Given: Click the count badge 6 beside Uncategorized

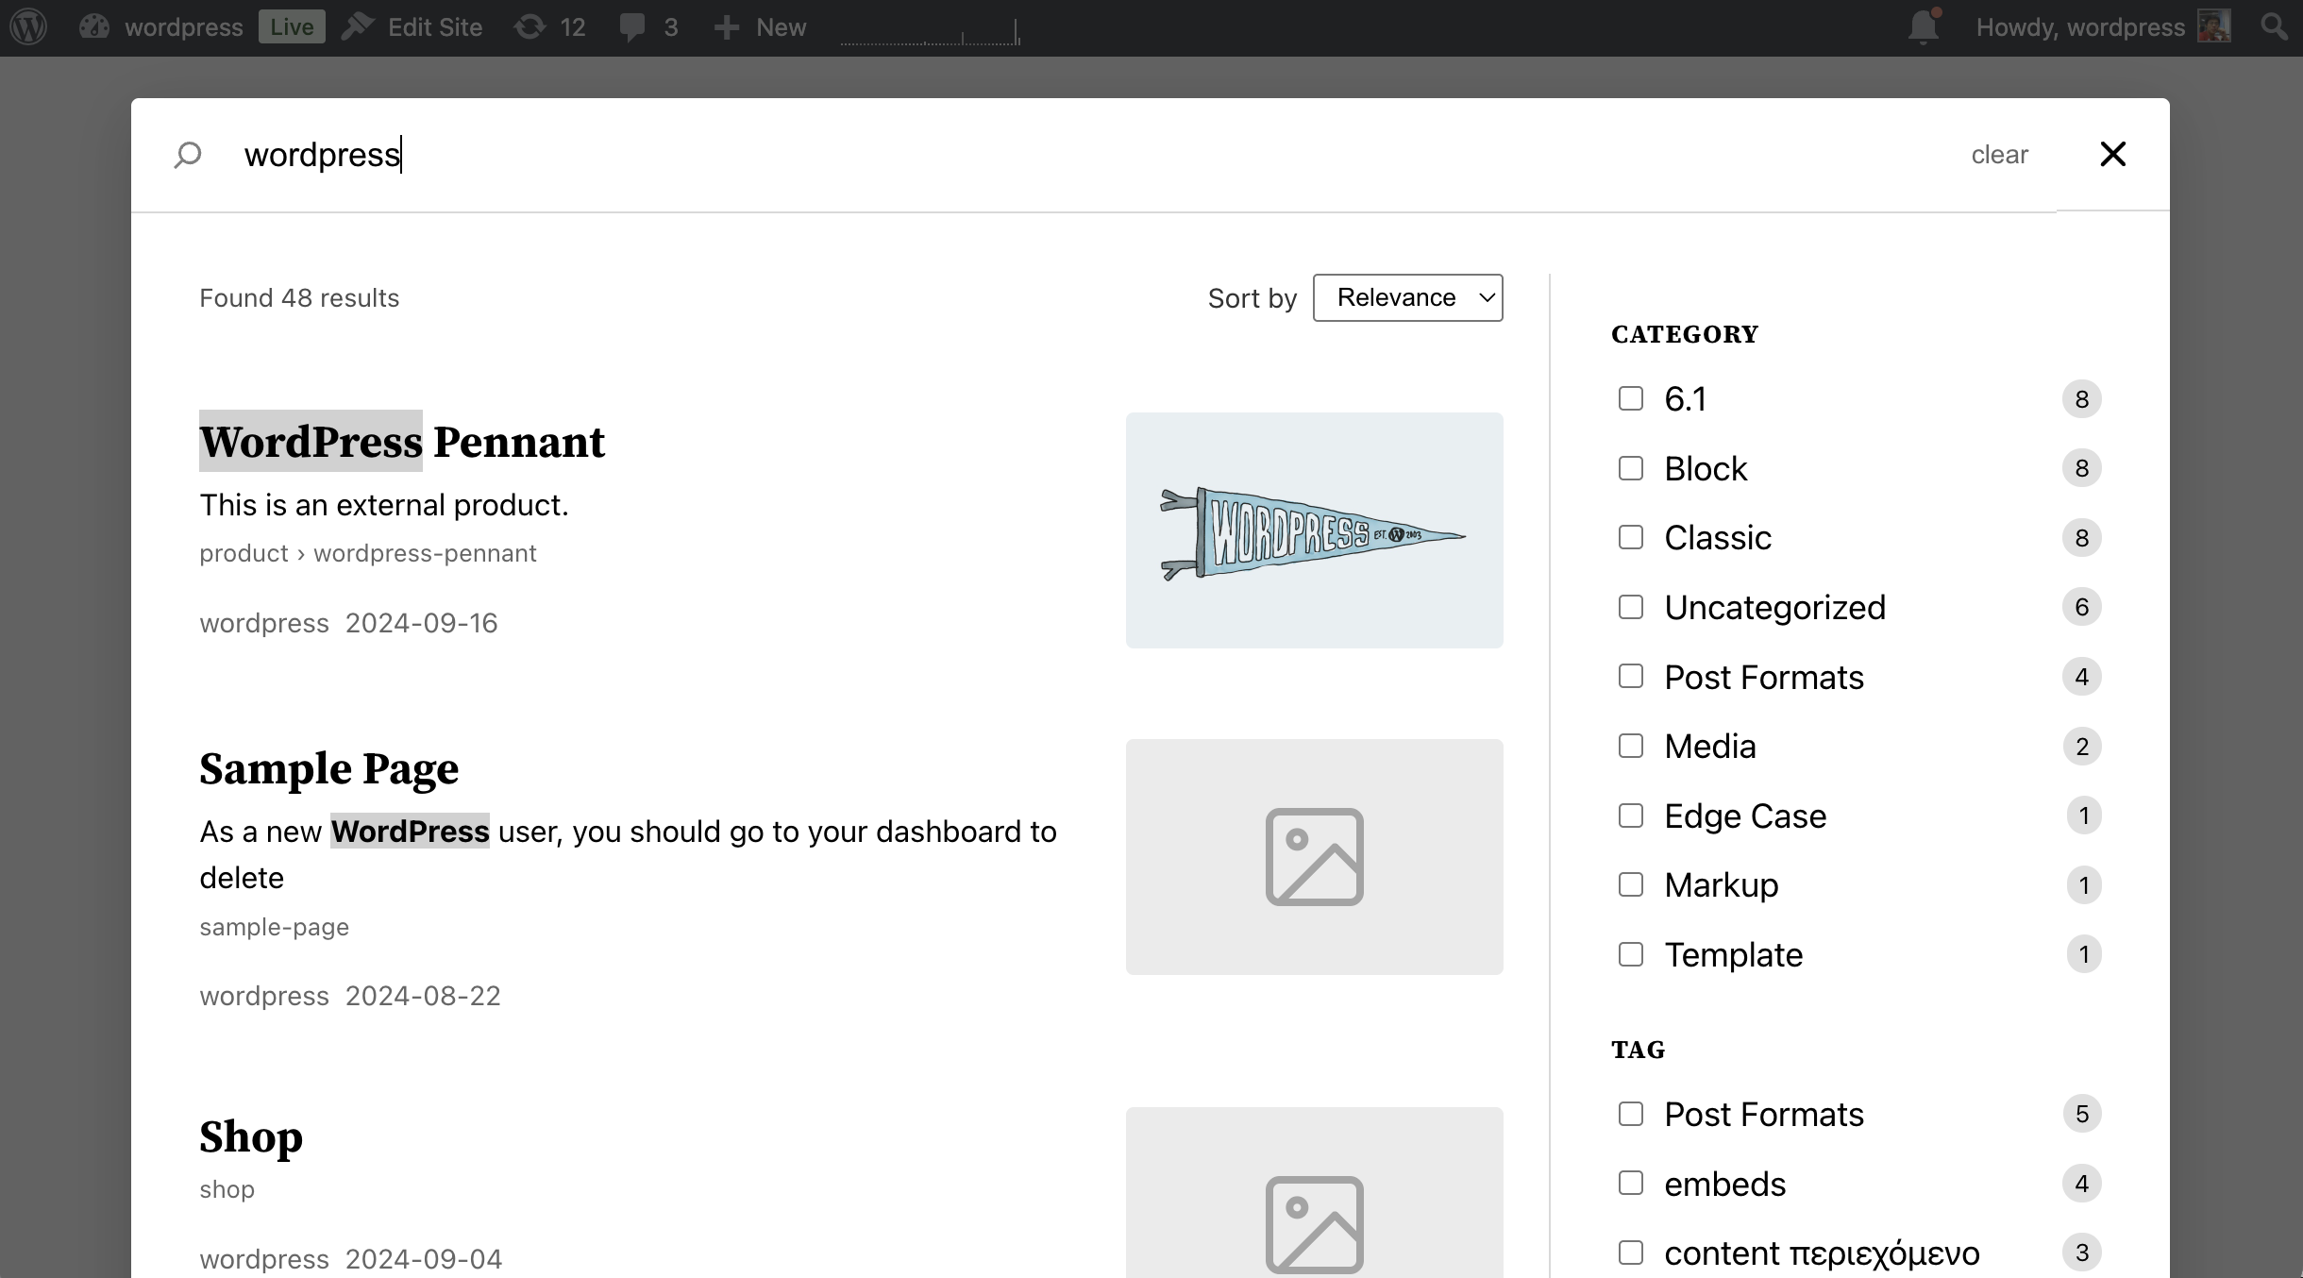Looking at the screenshot, I should coord(2082,607).
